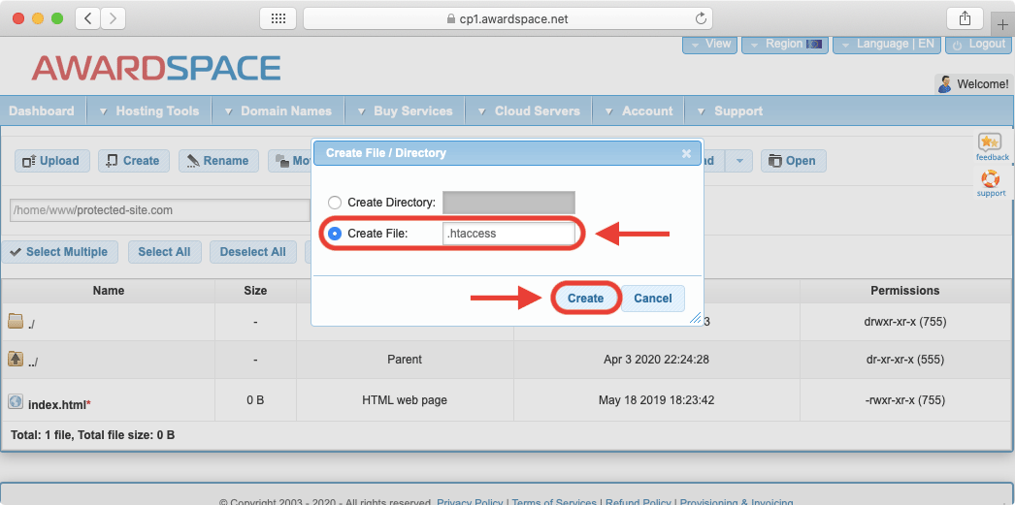Click the ./ current folder icon
The image size is (1015, 505).
(15, 321)
